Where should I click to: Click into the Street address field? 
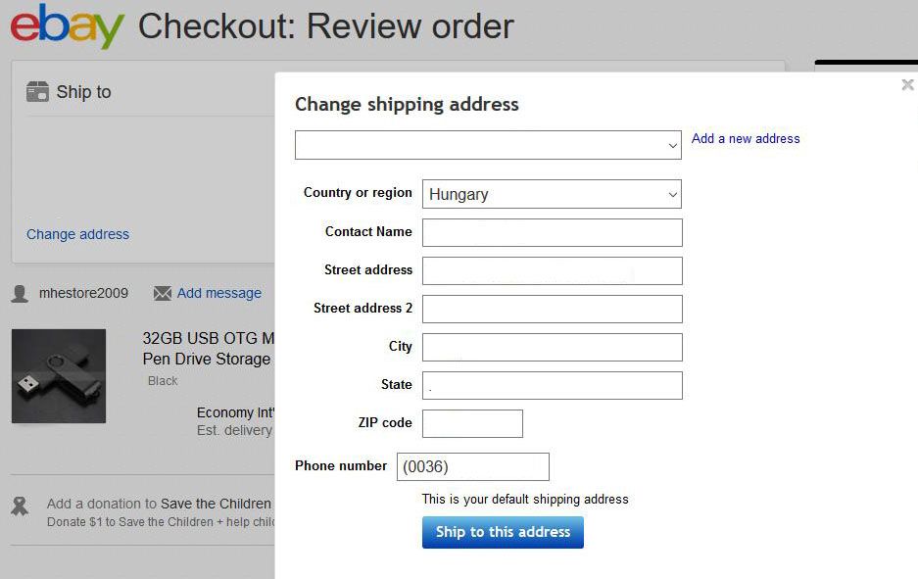pyautogui.click(x=552, y=270)
